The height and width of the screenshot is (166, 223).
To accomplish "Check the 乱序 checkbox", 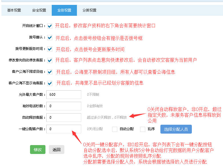I will point(143,129).
